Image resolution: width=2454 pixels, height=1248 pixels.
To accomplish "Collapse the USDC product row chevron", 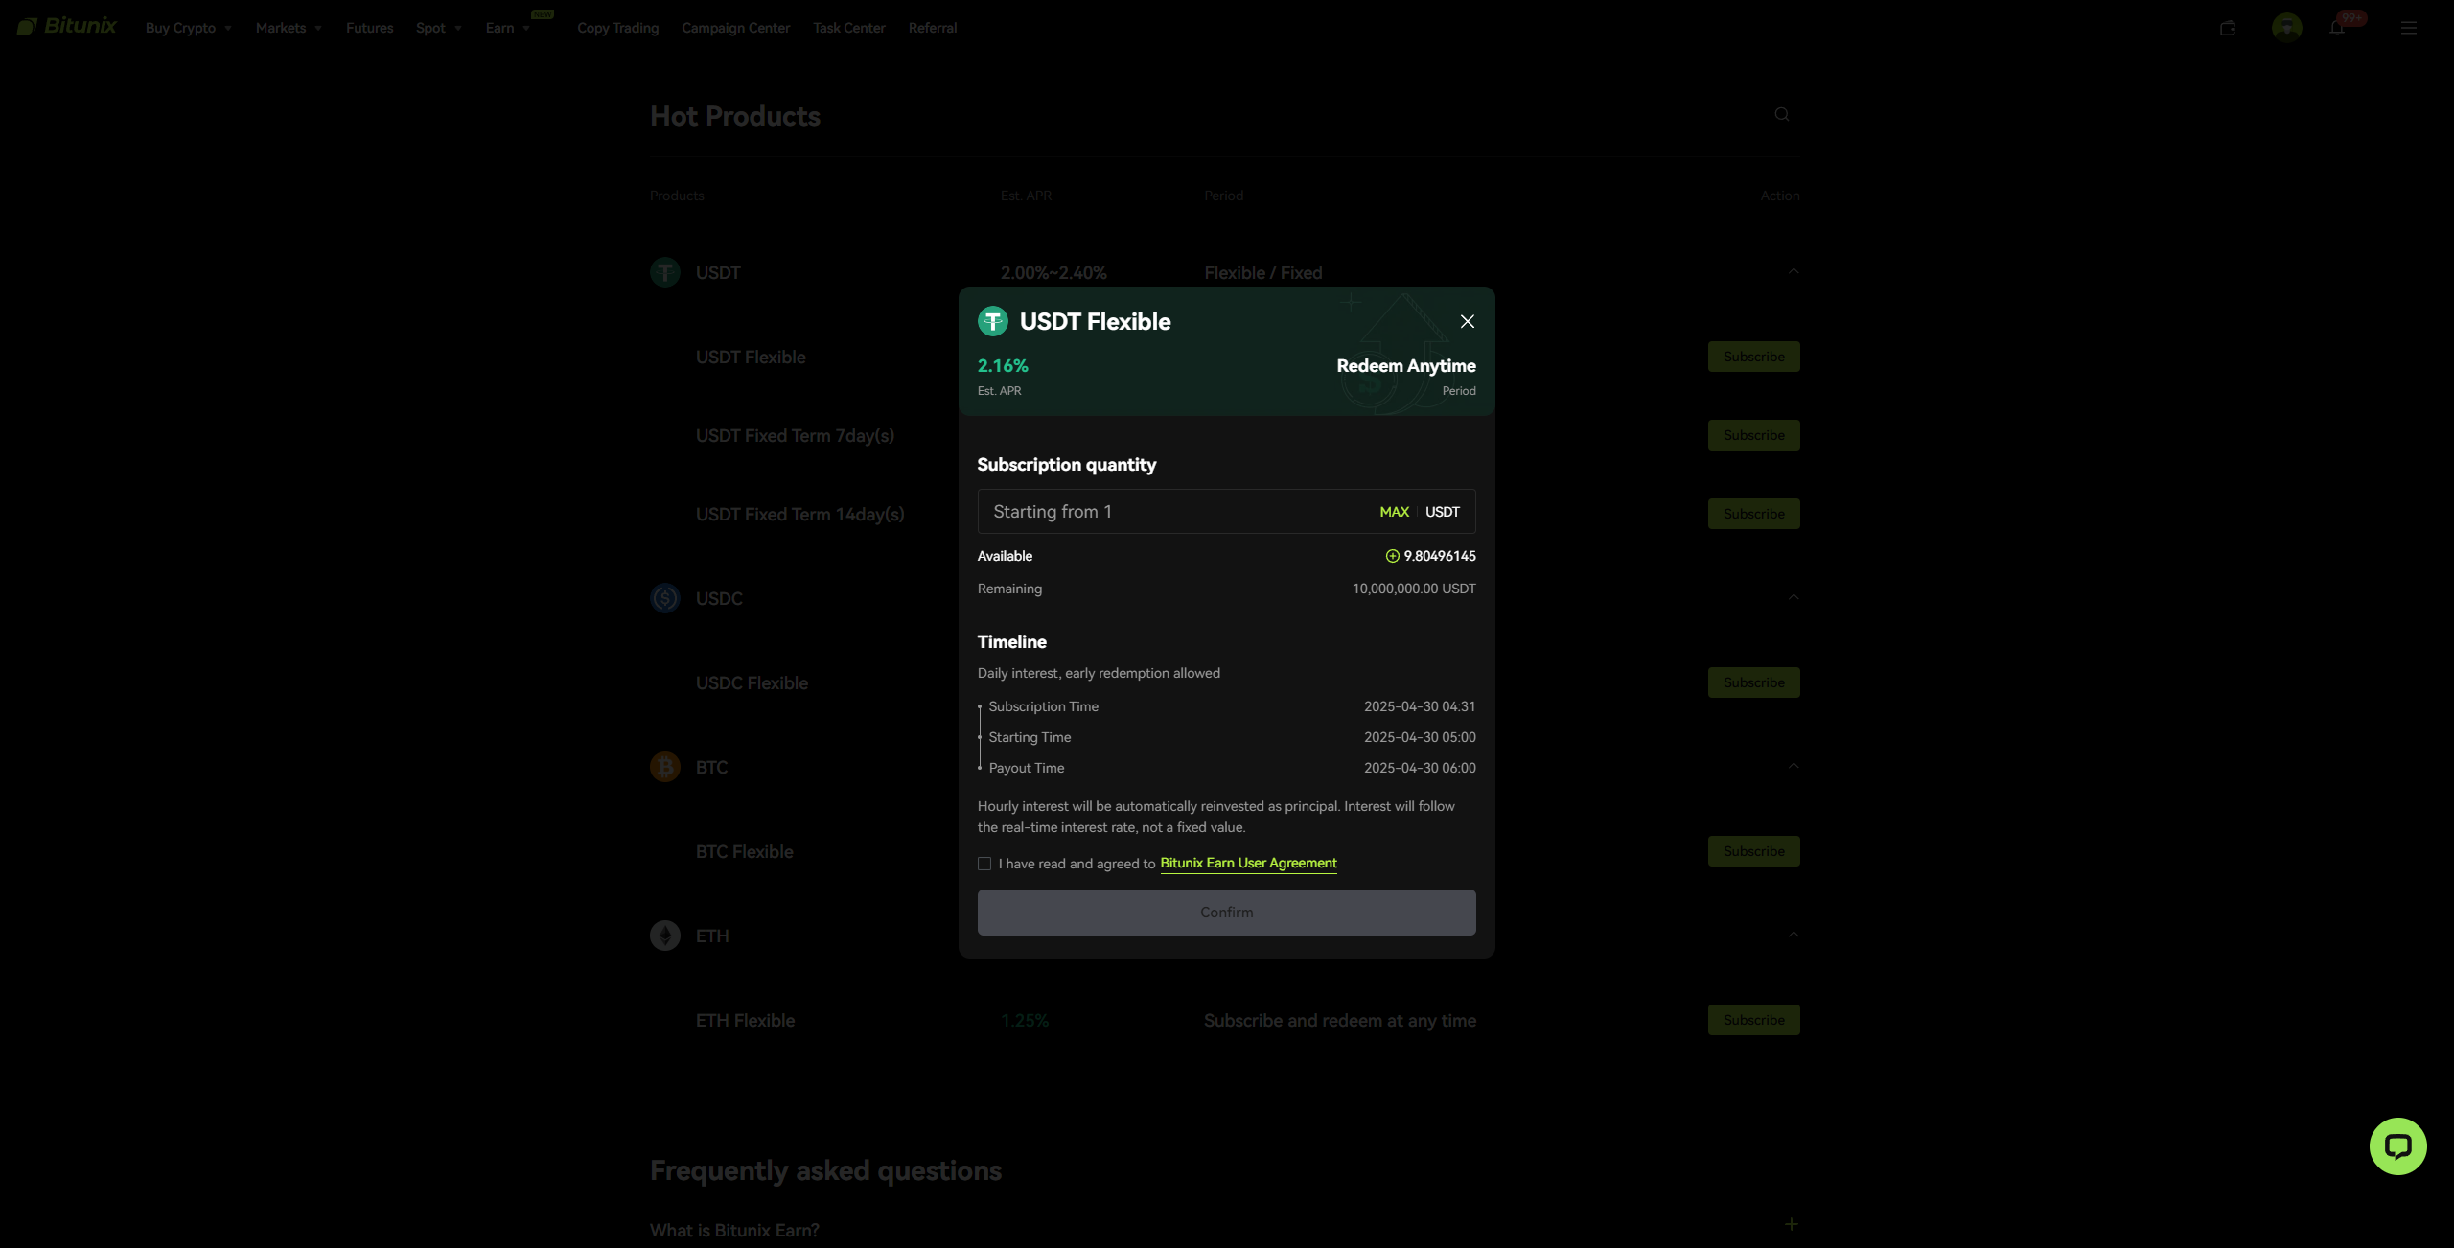I will (1793, 596).
